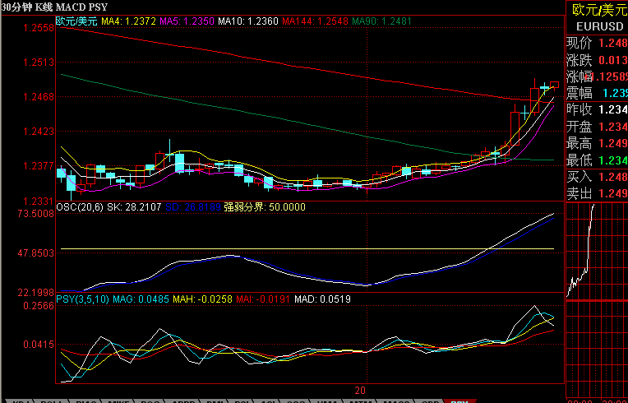Click the 强弱分界: 50.0000 label
This screenshot has height=403, width=628.
pos(265,207)
